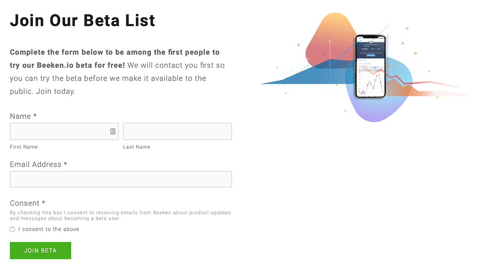Click the "Last Name" sublabel text
This screenshot has width=485, height=273.
[136, 147]
